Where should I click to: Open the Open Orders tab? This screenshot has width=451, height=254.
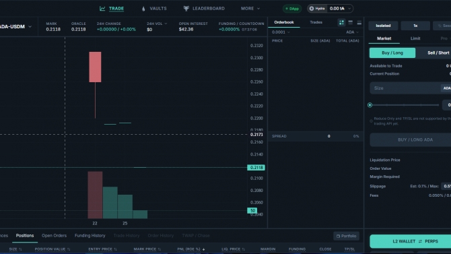pos(54,236)
